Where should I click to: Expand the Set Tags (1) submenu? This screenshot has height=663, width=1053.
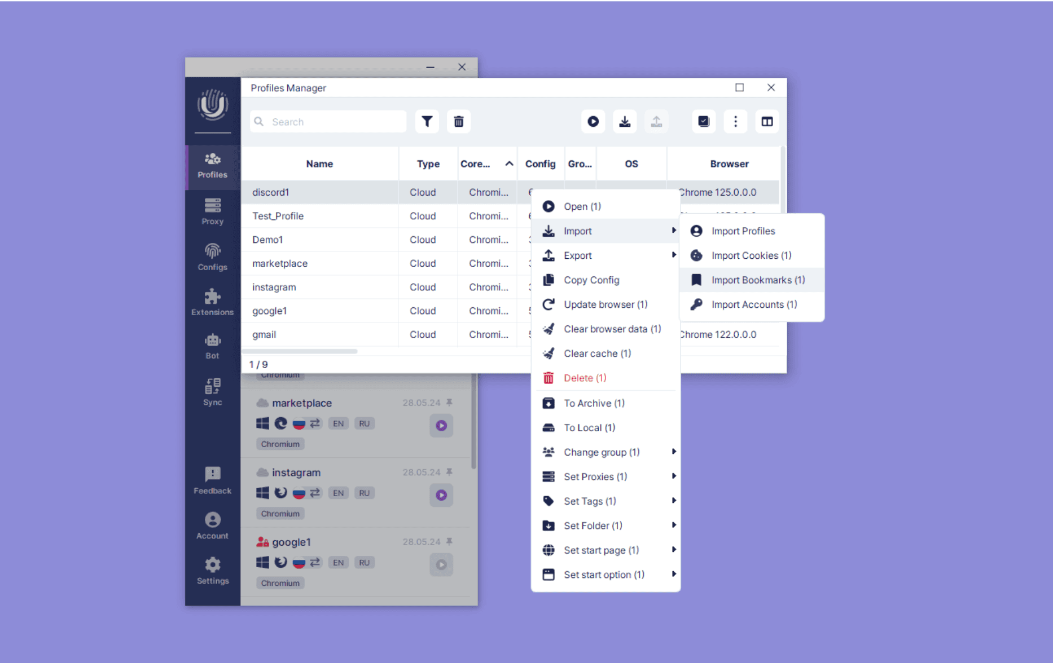(x=606, y=501)
